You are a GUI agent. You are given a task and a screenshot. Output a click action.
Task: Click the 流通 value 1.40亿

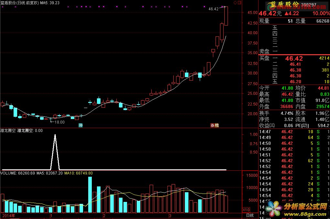(323, 119)
